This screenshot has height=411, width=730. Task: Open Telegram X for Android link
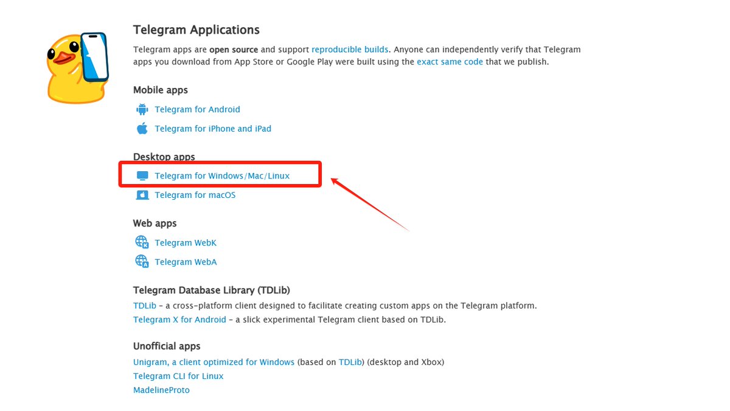(179, 319)
